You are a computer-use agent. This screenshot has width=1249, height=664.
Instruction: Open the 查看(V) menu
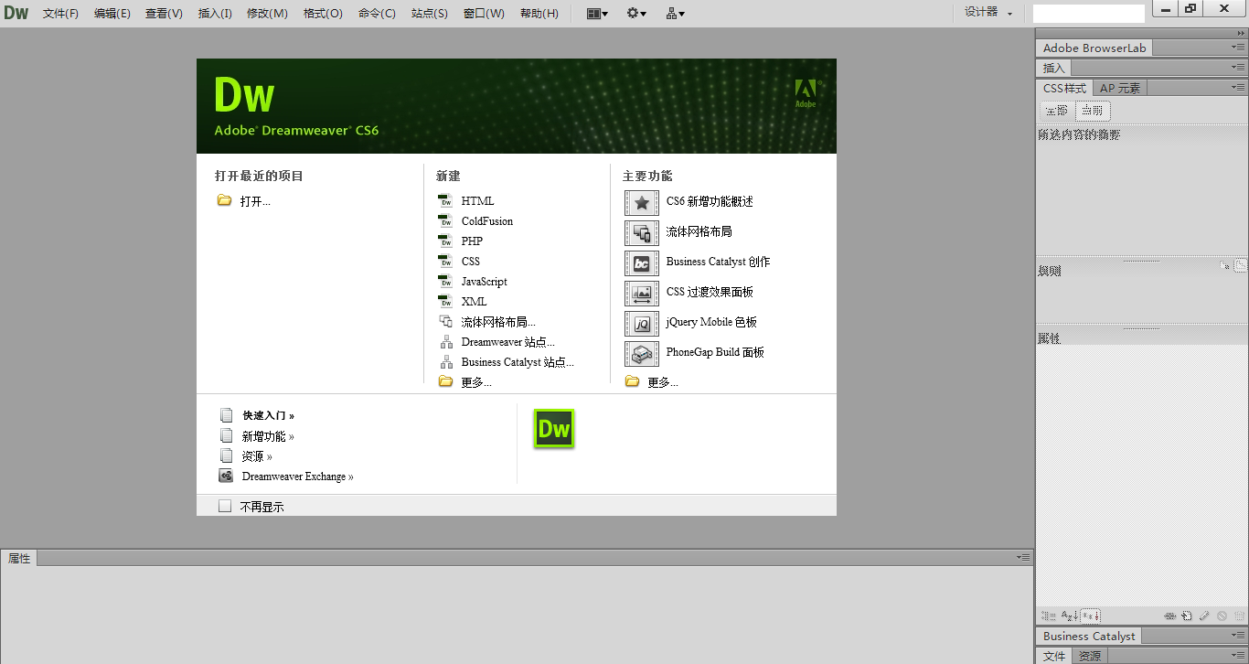point(164,14)
